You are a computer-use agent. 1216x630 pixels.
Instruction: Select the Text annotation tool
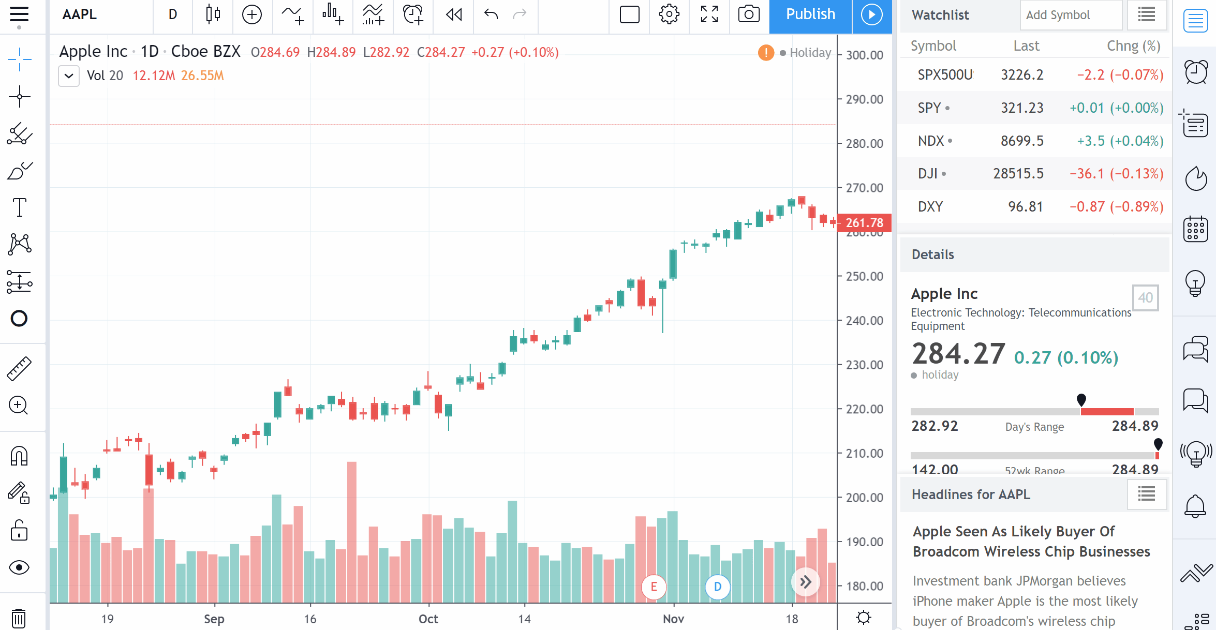coord(20,207)
